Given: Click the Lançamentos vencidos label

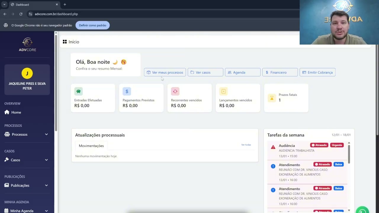Looking at the screenshot, I should (x=235, y=100).
